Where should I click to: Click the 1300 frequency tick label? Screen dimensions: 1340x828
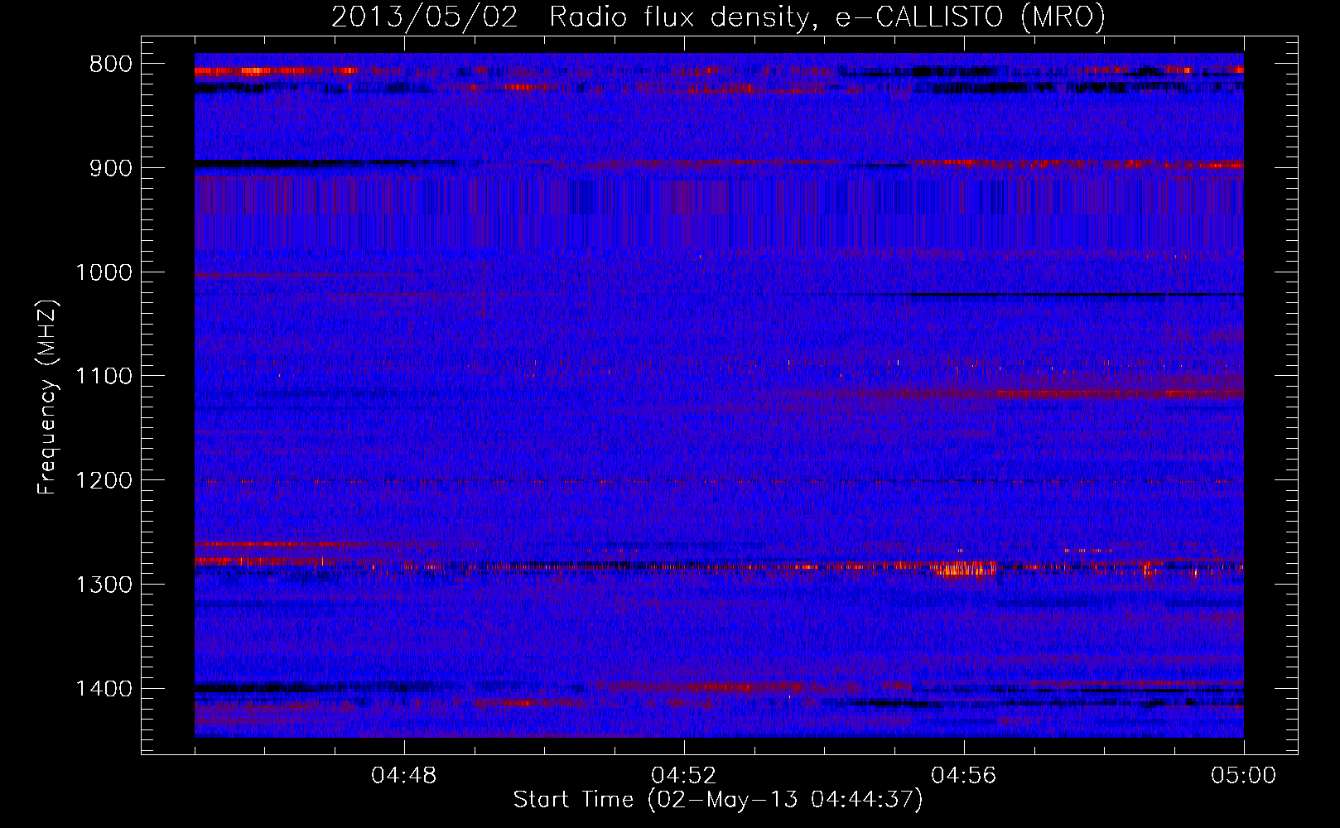click(x=104, y=585)
